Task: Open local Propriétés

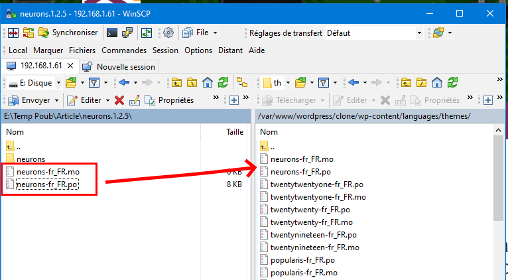Action: (x=169, y=100)
